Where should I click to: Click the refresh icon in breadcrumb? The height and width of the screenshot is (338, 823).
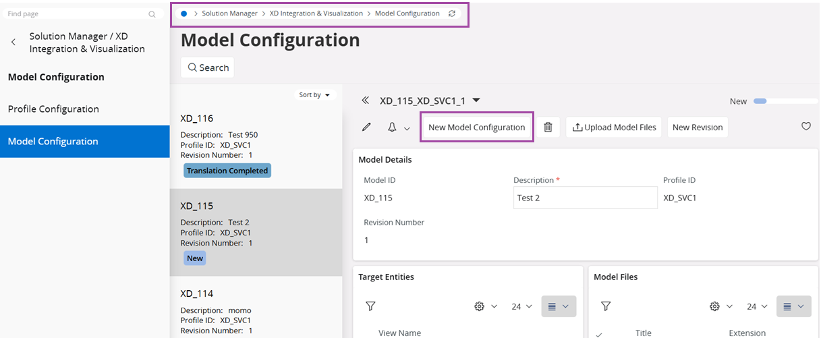(x=452, y=13)
